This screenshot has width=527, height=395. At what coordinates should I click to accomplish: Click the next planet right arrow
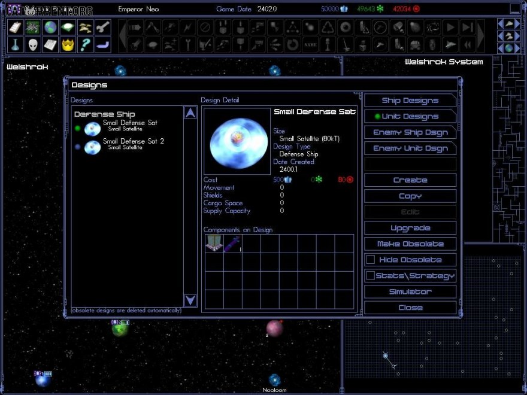click(x=517, y=48)
